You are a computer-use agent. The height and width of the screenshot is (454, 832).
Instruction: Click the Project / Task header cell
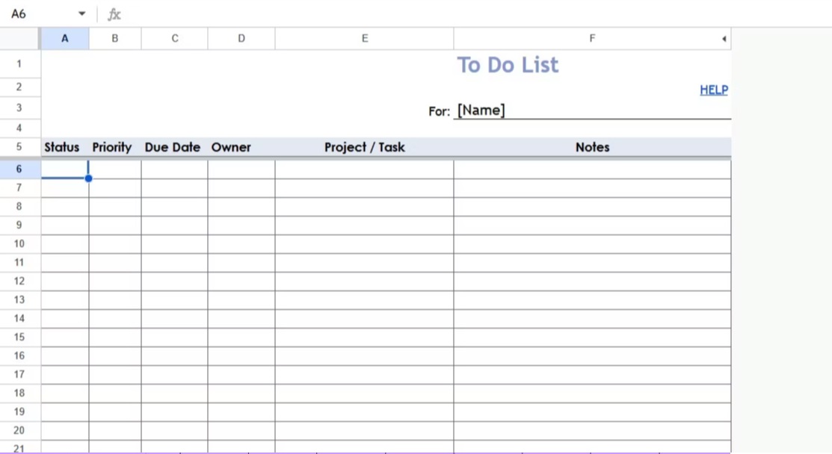pos(364,147)
